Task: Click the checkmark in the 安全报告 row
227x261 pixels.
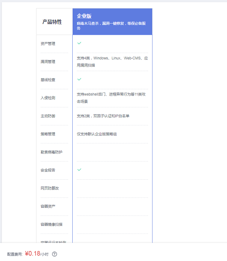Action: click(x=79, y=170)
